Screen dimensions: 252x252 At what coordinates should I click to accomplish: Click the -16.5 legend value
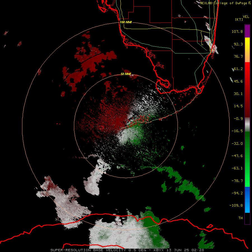237,131
